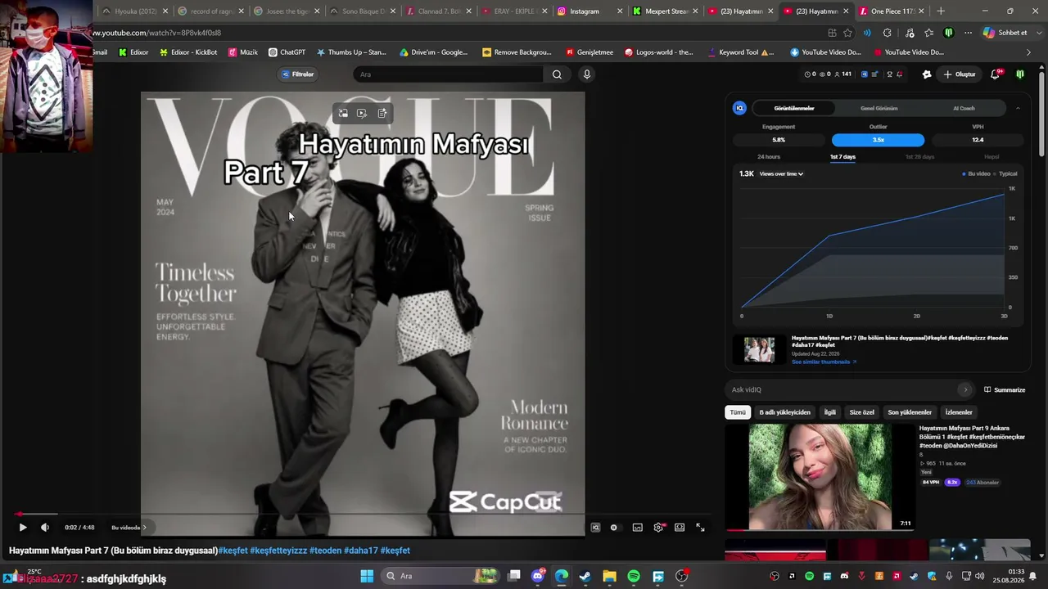Click the Oluştur create button
This screenshot has width=1048, height=589.
[960, 74]
